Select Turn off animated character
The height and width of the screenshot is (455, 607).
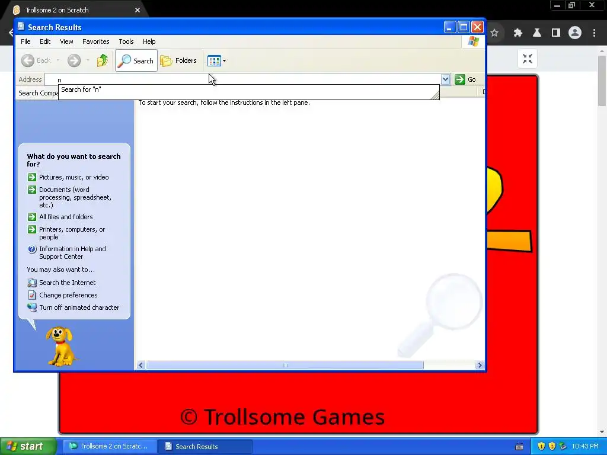(x=79, y=307)
